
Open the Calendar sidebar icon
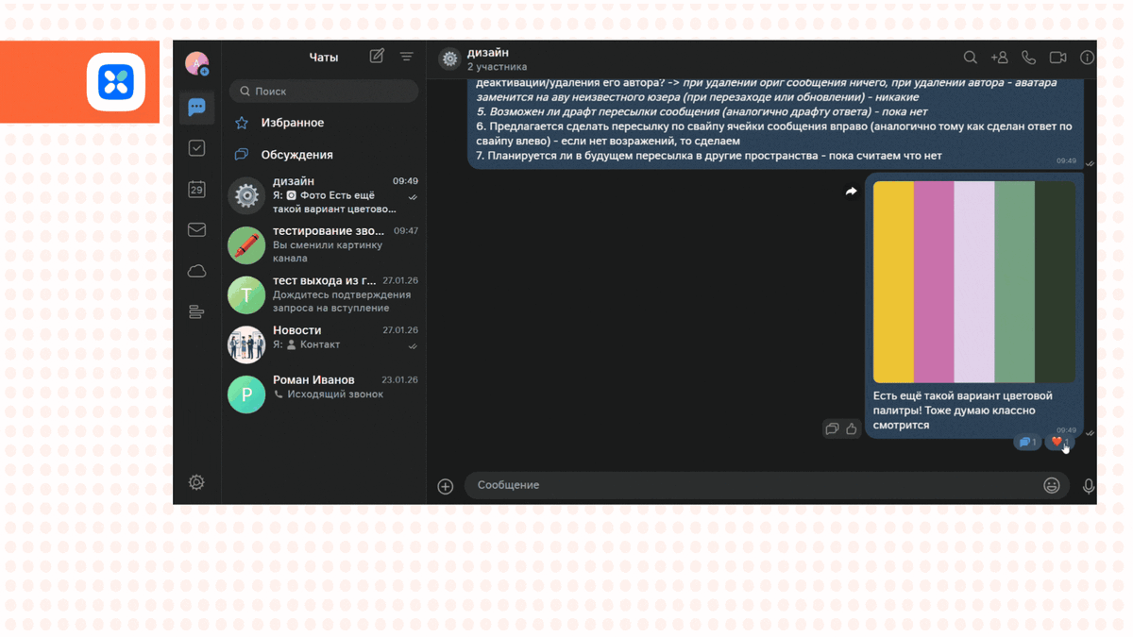196,190
